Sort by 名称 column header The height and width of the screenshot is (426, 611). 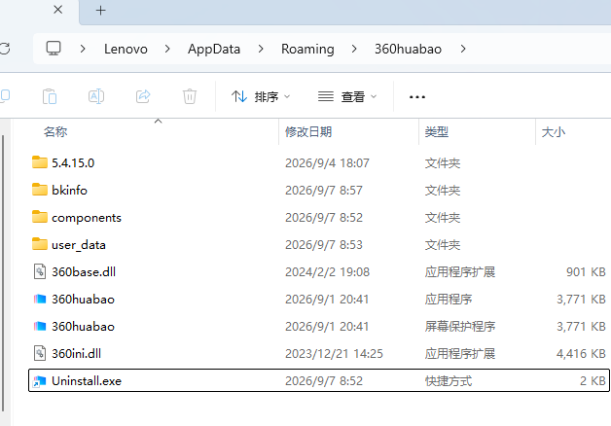[54, 131]
